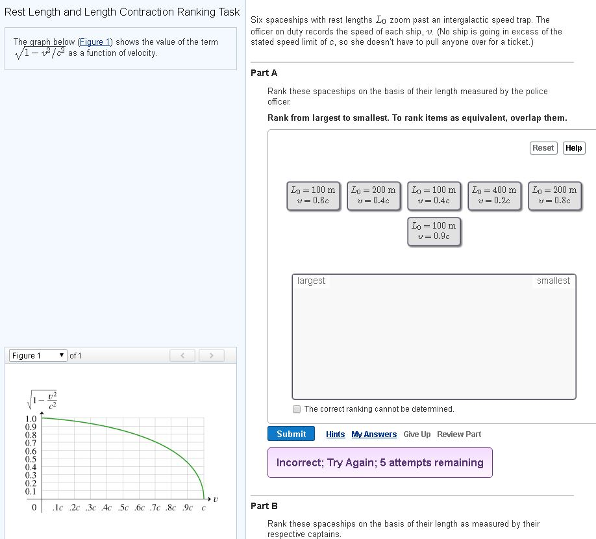Click the largest-to-smallest ranking drop area
Viewport: 596px width, 539px height.
(x=434, y=336)
